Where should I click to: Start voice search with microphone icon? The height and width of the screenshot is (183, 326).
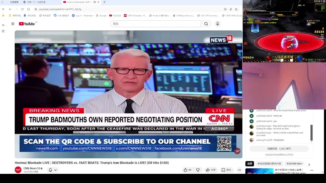pyautogui.click(x=218, y=24)
